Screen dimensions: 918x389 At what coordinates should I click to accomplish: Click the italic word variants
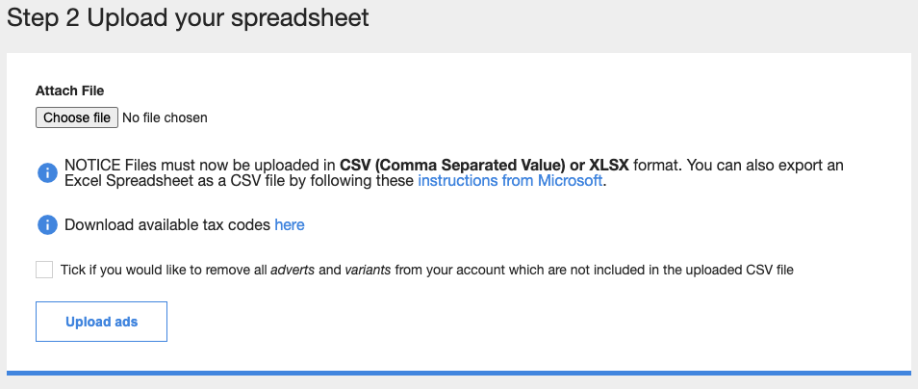tap(368, 270)
